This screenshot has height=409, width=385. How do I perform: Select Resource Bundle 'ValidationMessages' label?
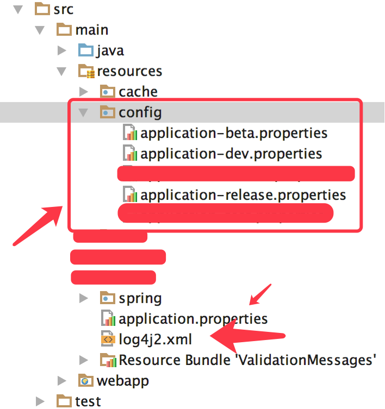[247, 360]
